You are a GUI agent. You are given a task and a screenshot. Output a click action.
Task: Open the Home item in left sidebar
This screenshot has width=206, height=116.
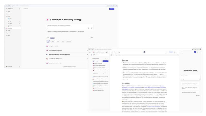pos(8,12)
